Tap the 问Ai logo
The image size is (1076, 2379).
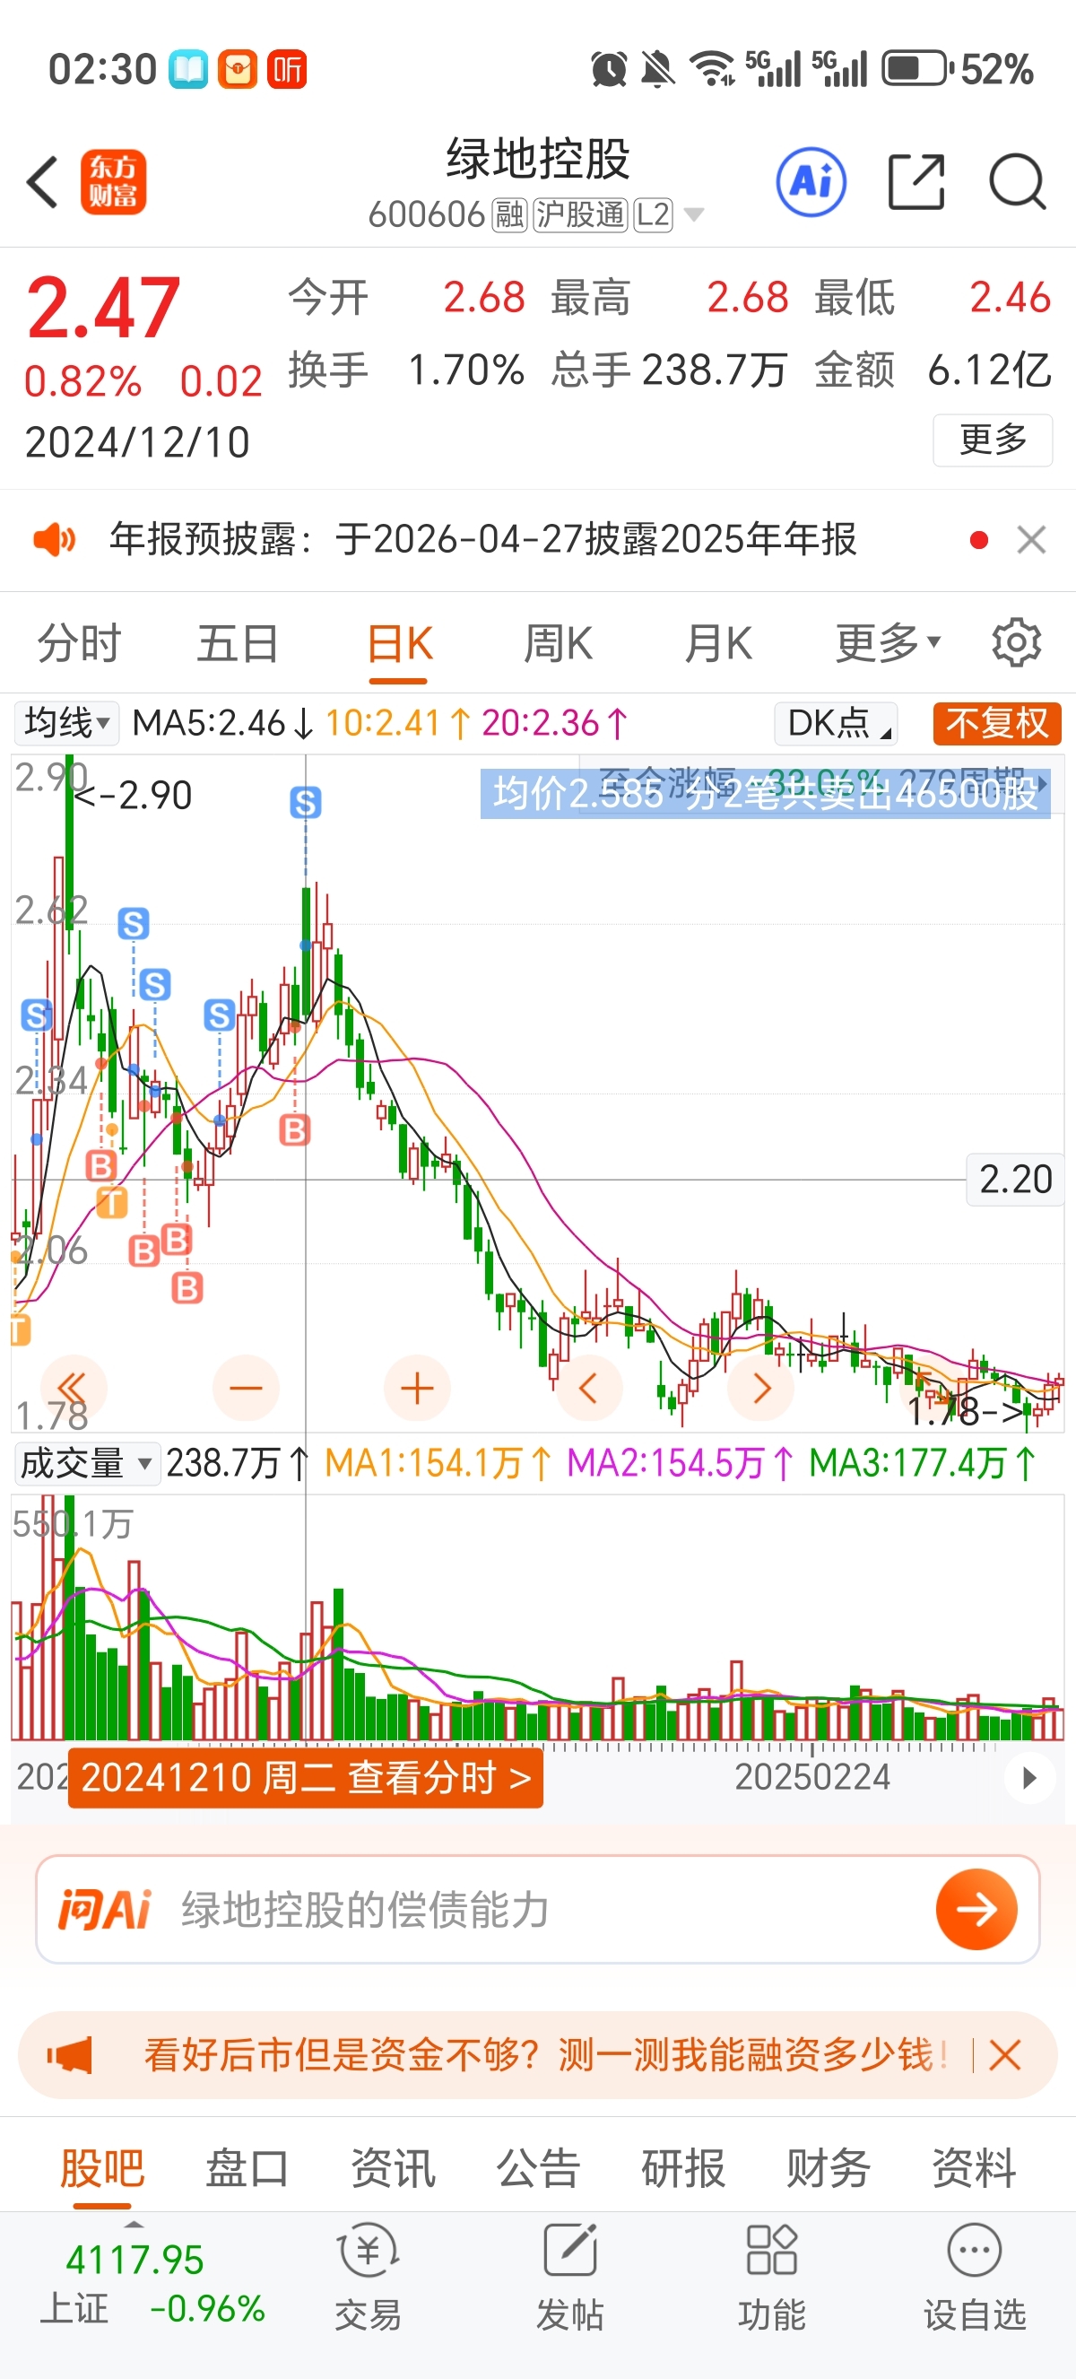[104, 1909]
